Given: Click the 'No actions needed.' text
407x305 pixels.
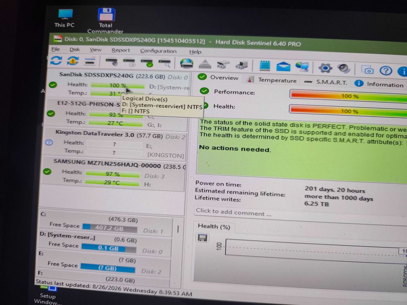Looking at the screenshot, I should 235,149.
